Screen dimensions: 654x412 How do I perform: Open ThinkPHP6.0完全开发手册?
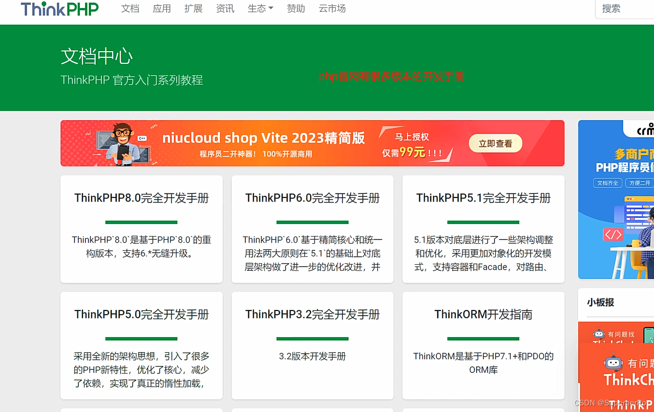[312, 198]
